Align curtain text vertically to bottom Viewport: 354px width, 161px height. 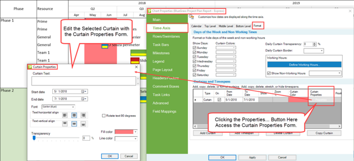(x=83, y=124)
